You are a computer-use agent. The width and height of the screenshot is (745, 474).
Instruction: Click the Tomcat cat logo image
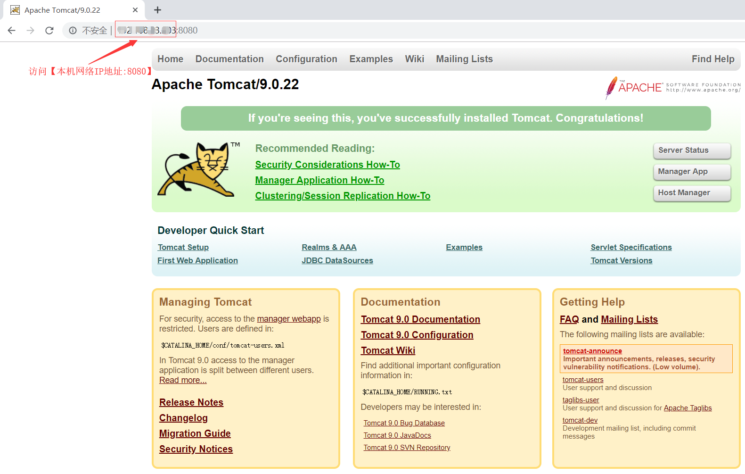198,169
